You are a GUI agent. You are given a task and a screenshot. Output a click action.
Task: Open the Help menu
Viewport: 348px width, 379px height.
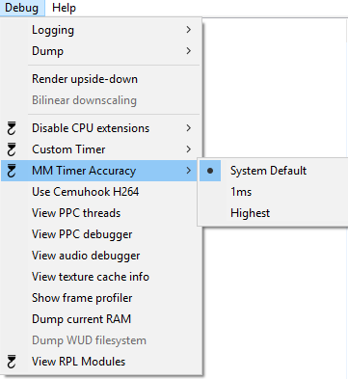(x=64, y=8)
